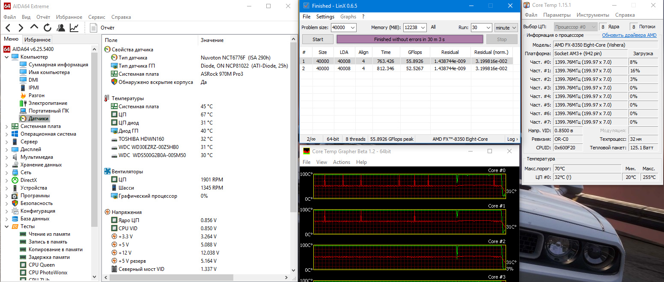Collapse the Компьютер tree node
The image size is (664, 282).
(6, 57)
